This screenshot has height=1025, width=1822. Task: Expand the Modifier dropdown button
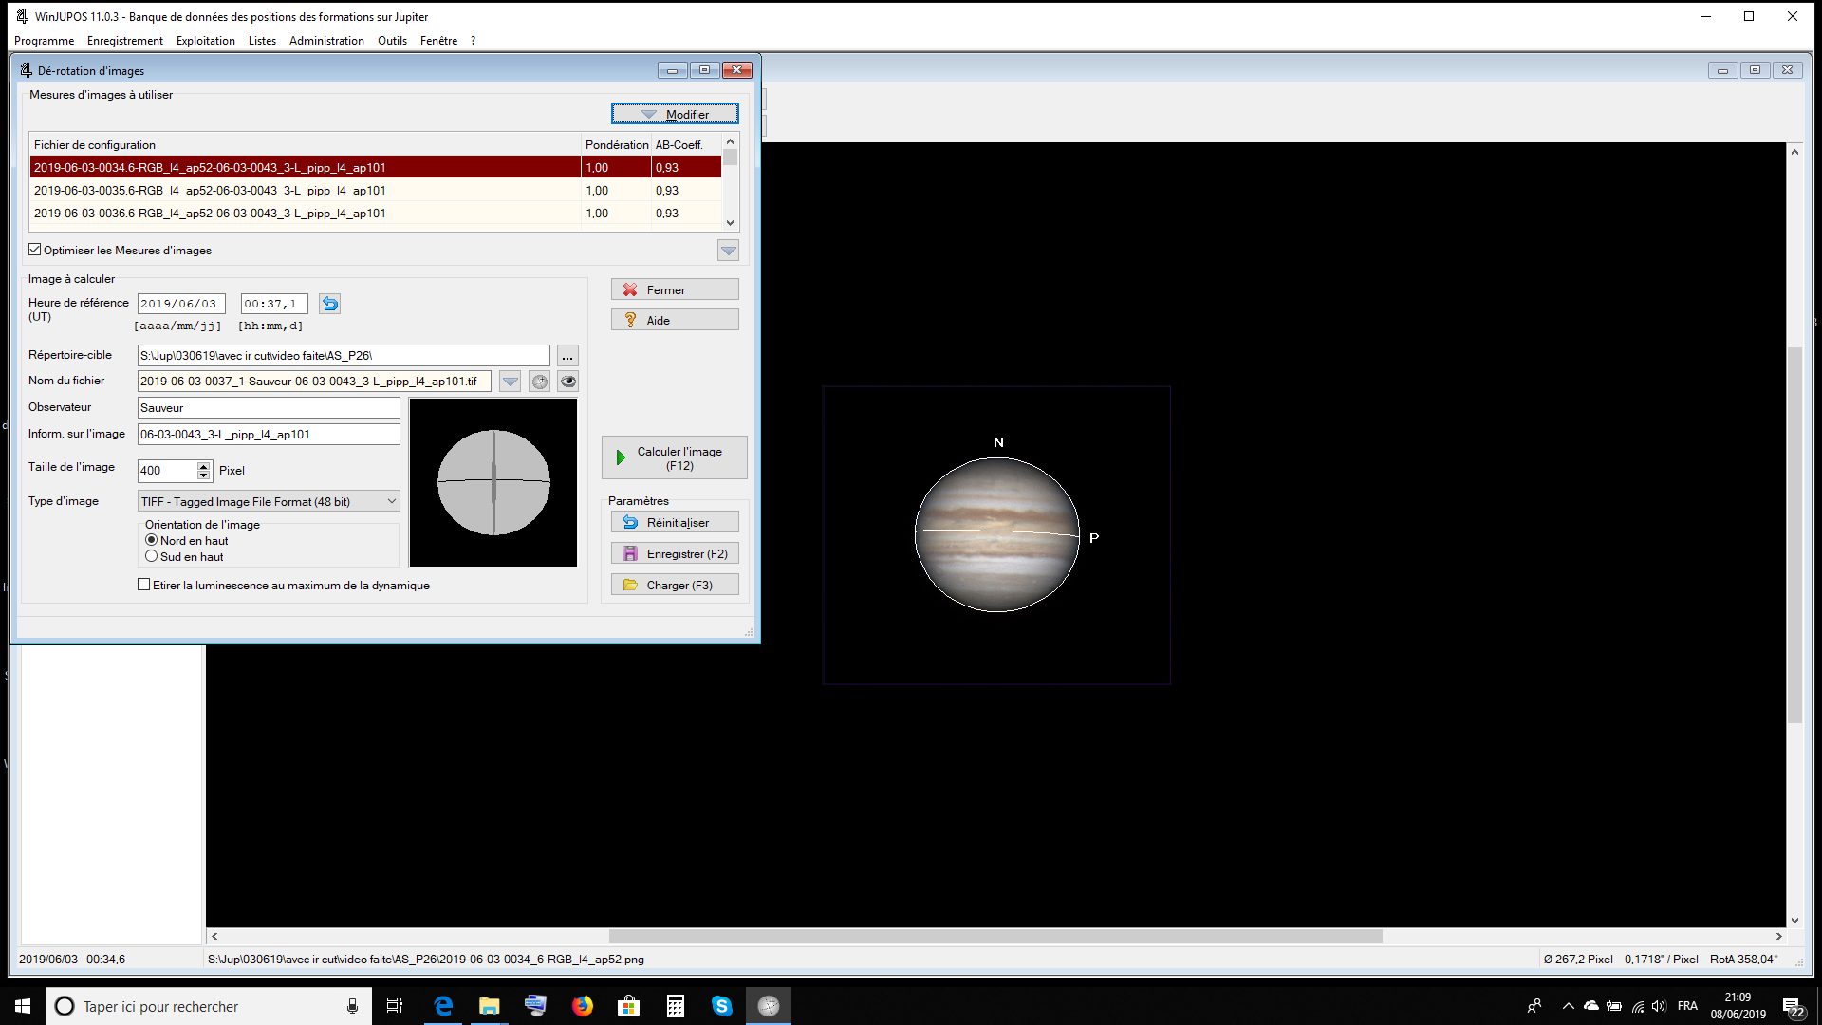(x=675, y=114)
